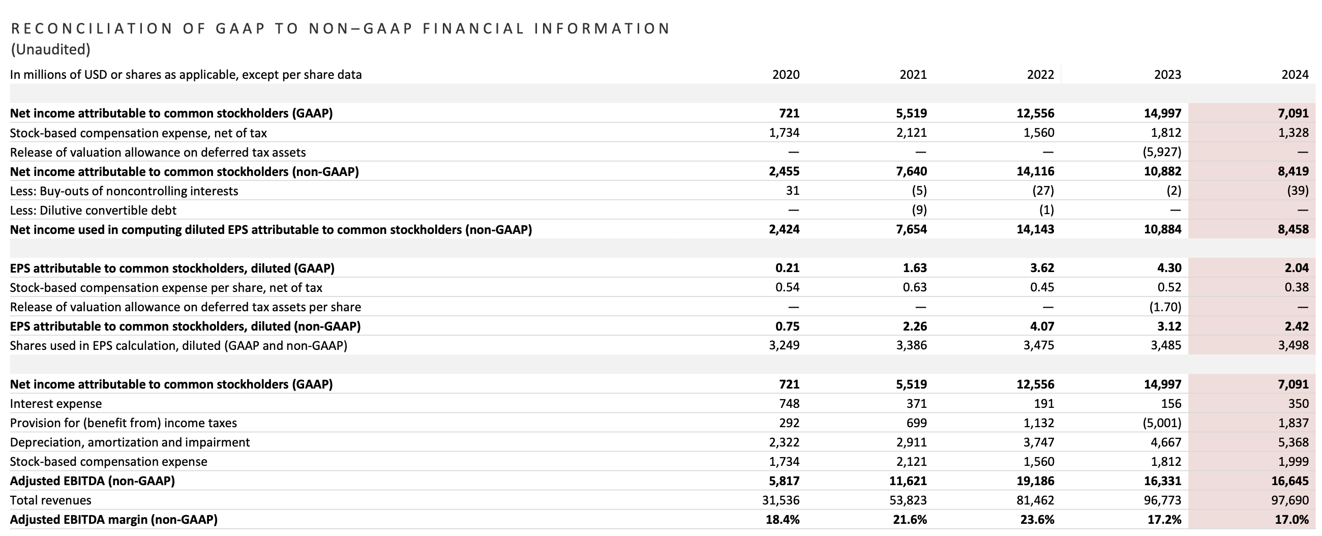The height and width of the screenshot is (536, 1322).
Task: Click the units note about millions of USD
Action: pyautogui.click(x=186, y=75)
